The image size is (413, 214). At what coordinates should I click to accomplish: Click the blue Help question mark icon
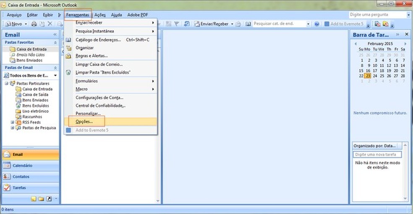tap(317, 24)
